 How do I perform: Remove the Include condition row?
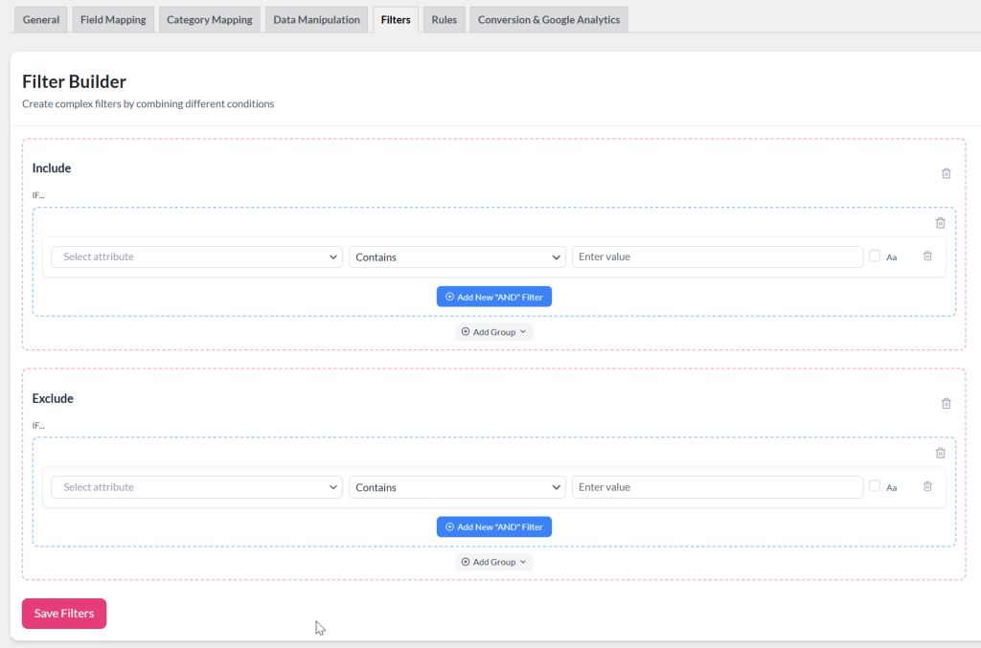coord(926,256)
